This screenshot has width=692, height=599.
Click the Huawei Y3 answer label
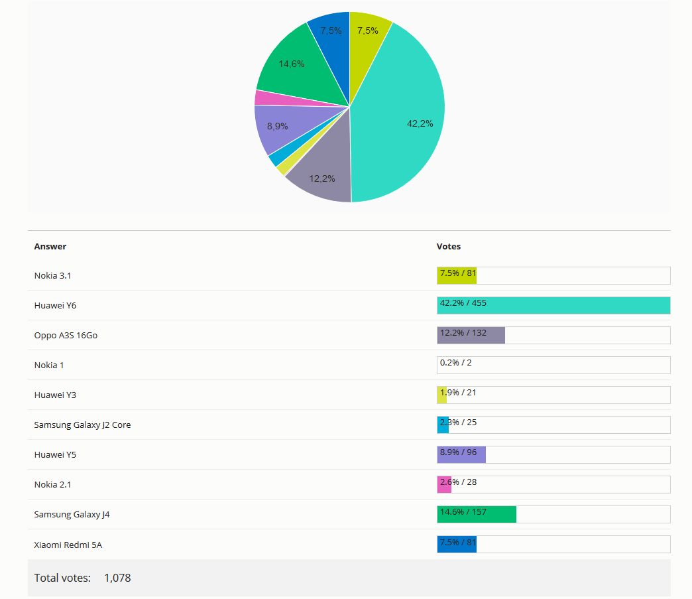(x=55, y=395)
